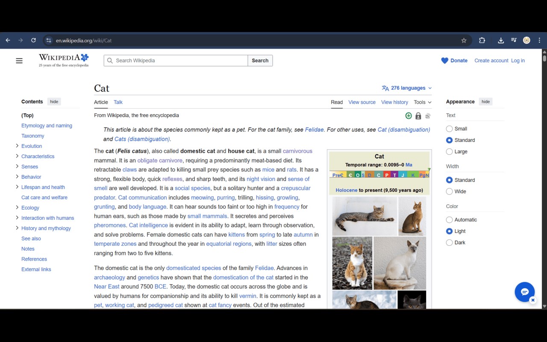
Task: Click the red P period on timeline
Action: (386, 175)
